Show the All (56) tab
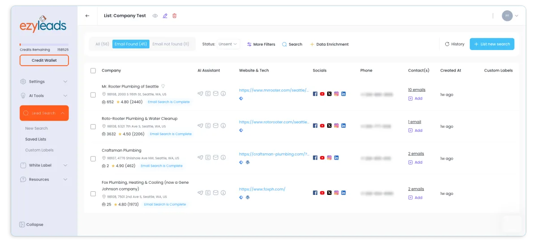The height and width of the screenshot is (249, 537). pyautogui.click(x=102, y=44)
